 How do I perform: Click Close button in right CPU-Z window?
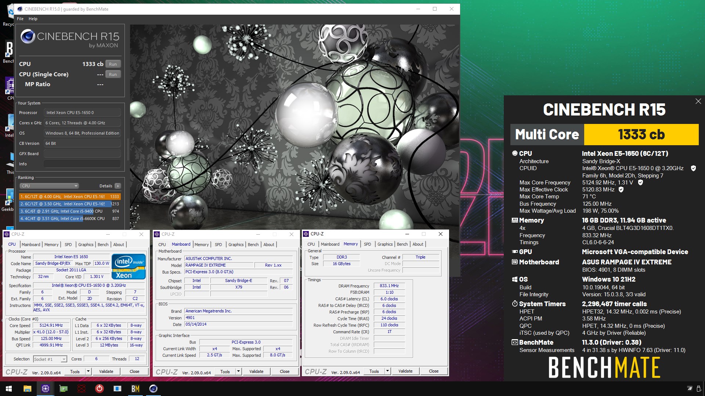[434, 371]
